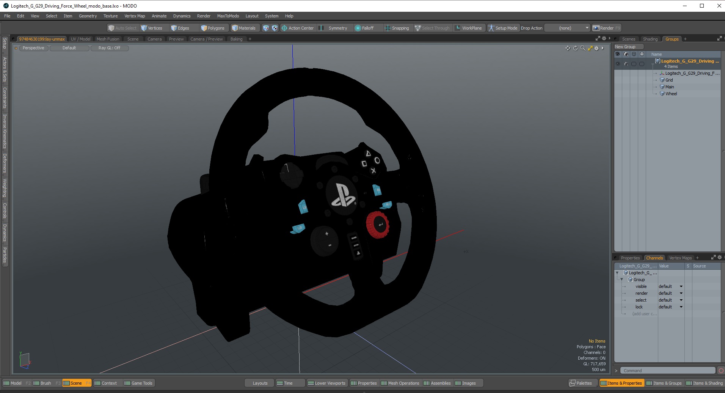Open viewport settings gear icon
The width and height of the screenshot is (725, 393).
pos(596,48)
